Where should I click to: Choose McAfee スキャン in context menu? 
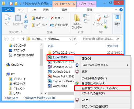[x=102, y=100]
